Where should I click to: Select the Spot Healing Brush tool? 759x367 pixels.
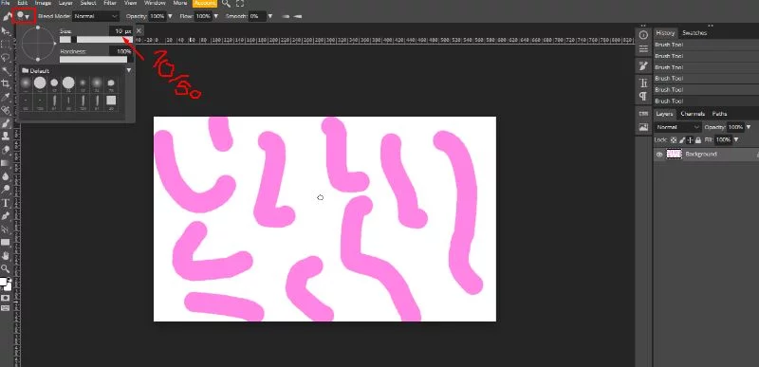click(6, 110)
